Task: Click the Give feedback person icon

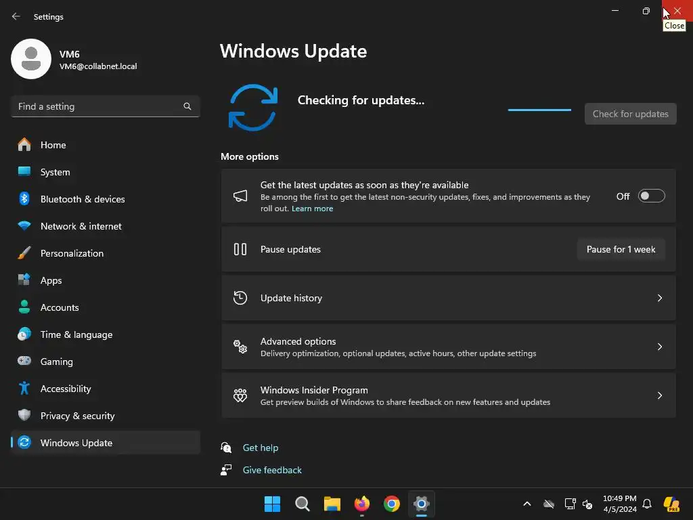Action: [x=226, y=470]
